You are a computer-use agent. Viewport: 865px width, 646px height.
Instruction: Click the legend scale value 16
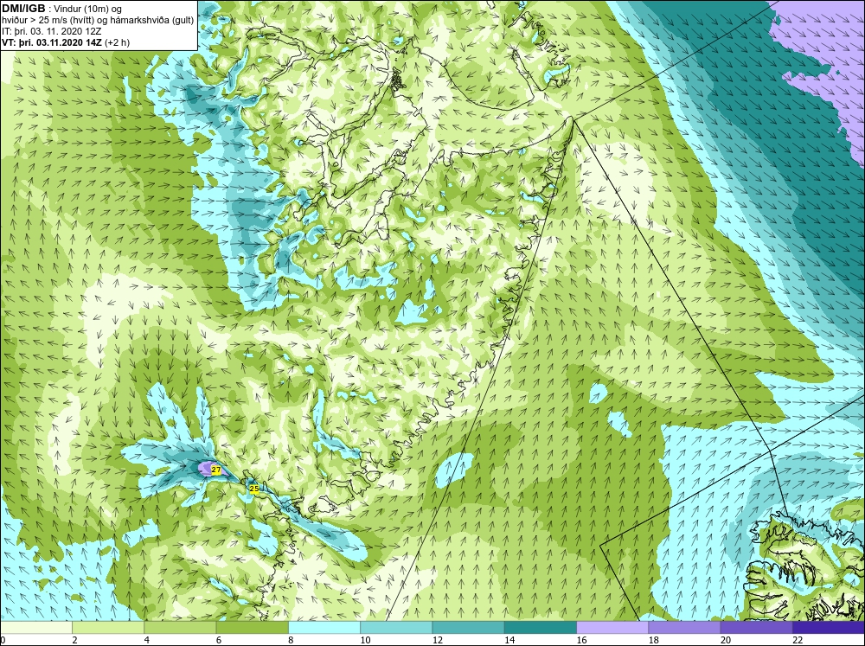click(581, 640)
